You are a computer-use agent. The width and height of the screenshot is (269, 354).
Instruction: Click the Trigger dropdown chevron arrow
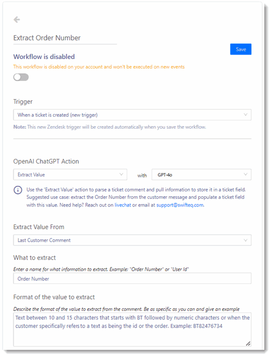tap(246, 115)
